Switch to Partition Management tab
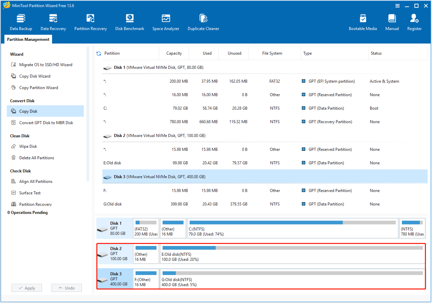 28,39
